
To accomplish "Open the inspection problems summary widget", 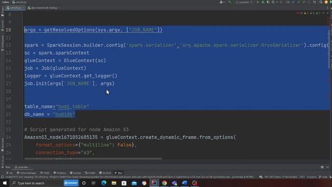I will pos(309,13).
